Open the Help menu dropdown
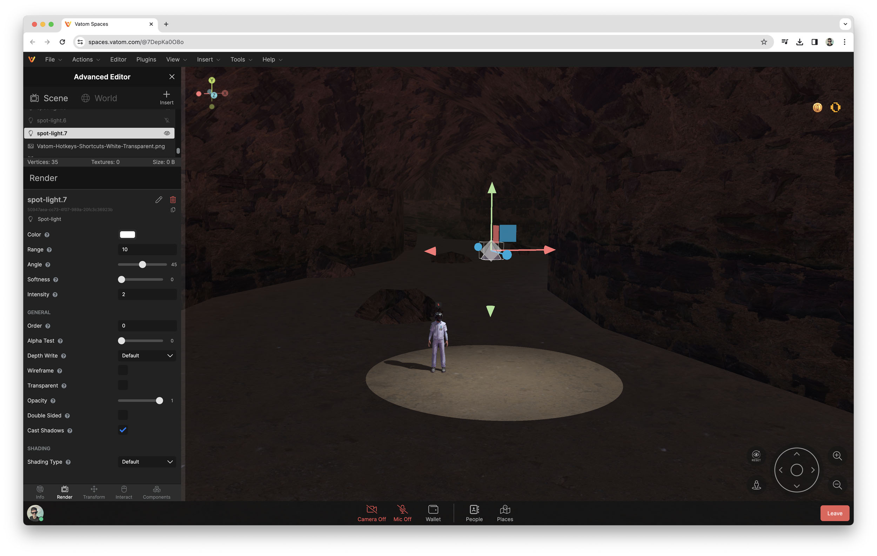877x556 pixels. pyautogui.click(x=272, y=59)
